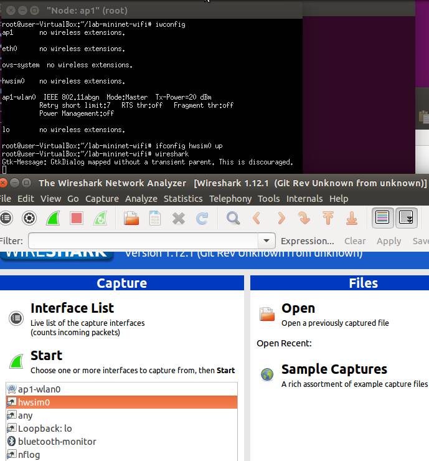Save this capture file using the toolbar icon
This screenshot has height=461, width=429.
pos(155,218)
